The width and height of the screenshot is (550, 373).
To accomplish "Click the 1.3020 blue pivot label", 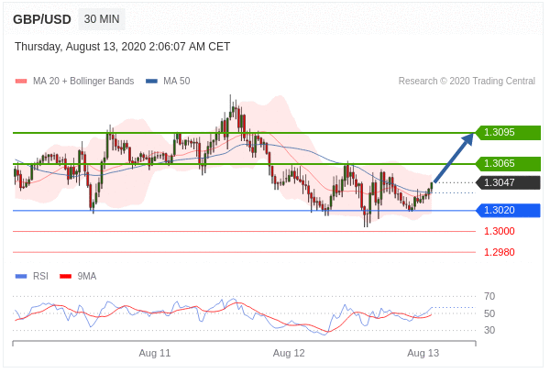I will [508, 211].
